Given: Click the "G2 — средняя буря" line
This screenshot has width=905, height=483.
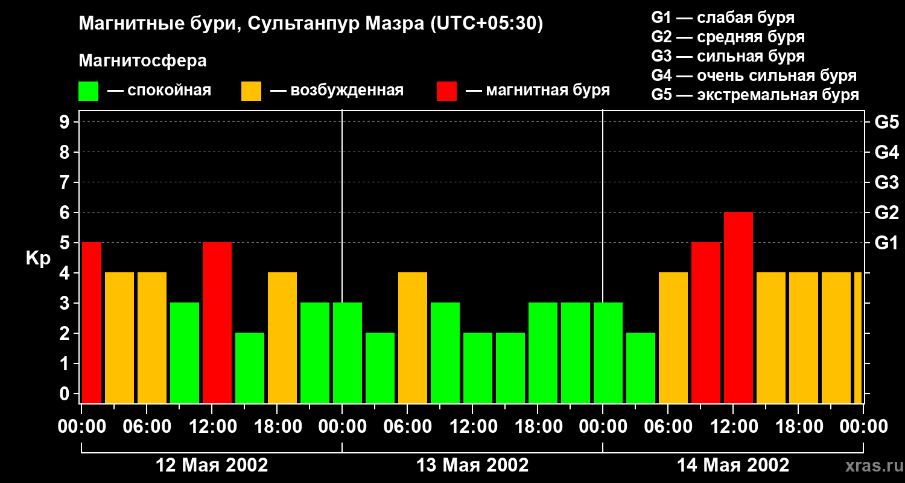Looking at the screenshot, I should coord(728,37).
